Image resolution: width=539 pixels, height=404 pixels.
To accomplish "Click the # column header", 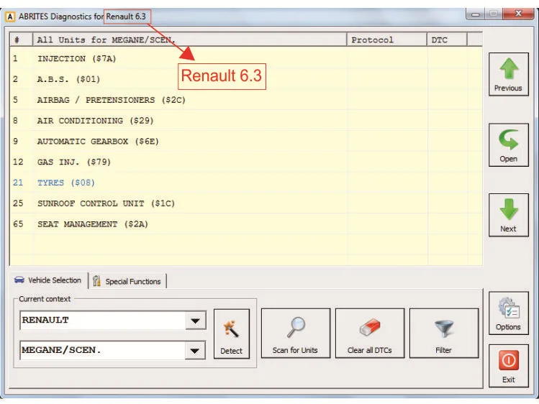I will pyautogui.click(x=21, y=40).
